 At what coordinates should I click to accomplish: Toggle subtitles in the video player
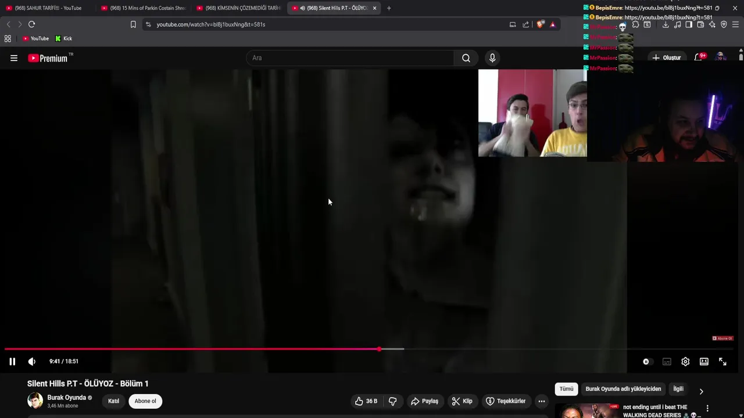tap(667, 362)
